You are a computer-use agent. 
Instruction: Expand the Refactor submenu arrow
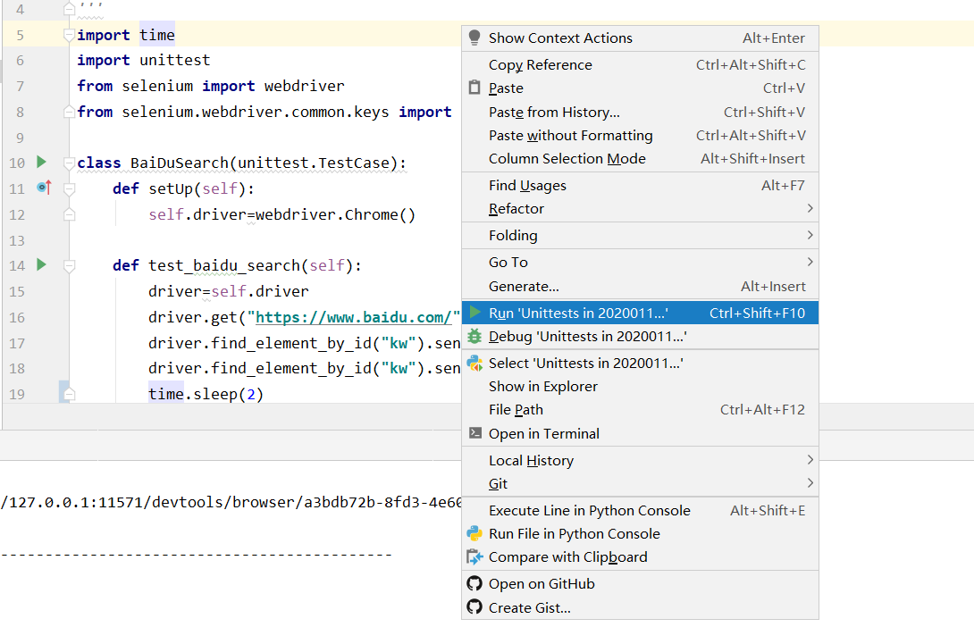coord(810,208)
